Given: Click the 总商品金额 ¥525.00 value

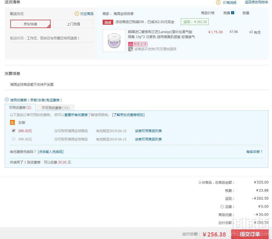Looking at the screenshot, I should coord(261,182).
